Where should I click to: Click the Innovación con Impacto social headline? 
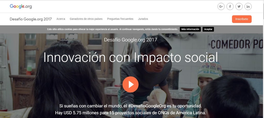[x=130, y=58]
